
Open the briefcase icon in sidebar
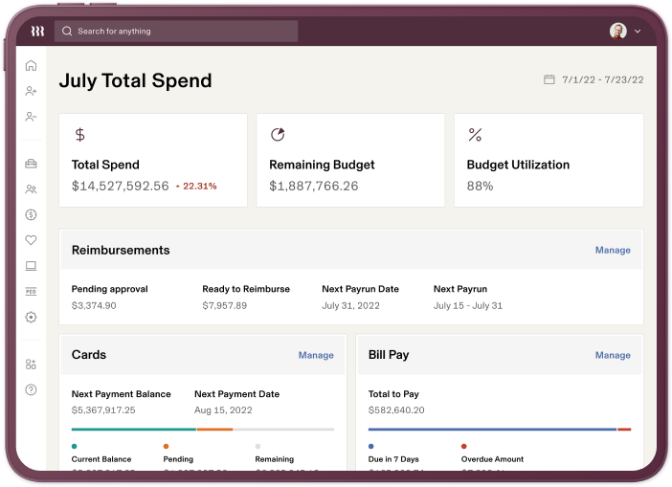coord(31,164)
